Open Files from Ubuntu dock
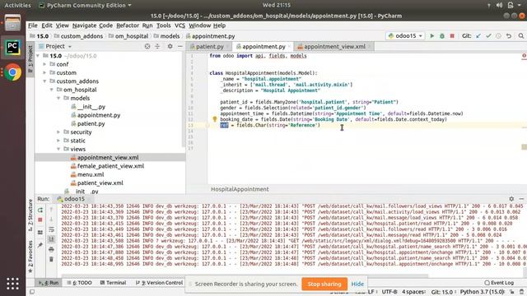 pyautogui.click(x=13, y=23)
